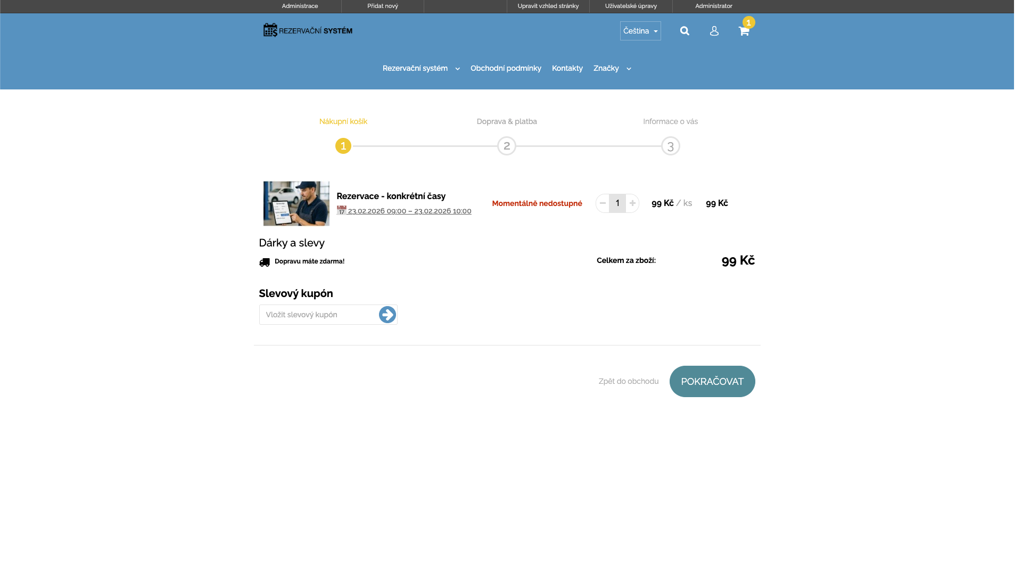Click the Rezervační systém logo
The width and height of the screenshot is (1022, 576).
click(x=308, y=30)
